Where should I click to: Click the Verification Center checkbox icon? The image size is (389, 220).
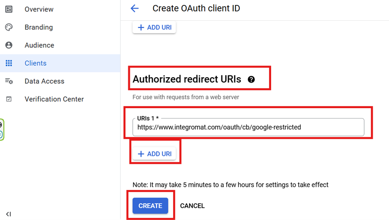[9, 99]
